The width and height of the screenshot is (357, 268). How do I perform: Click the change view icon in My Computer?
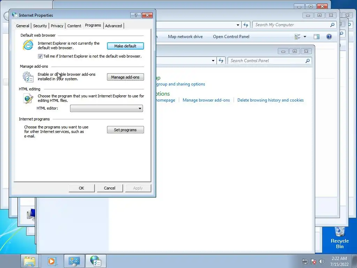click(297, 37)
